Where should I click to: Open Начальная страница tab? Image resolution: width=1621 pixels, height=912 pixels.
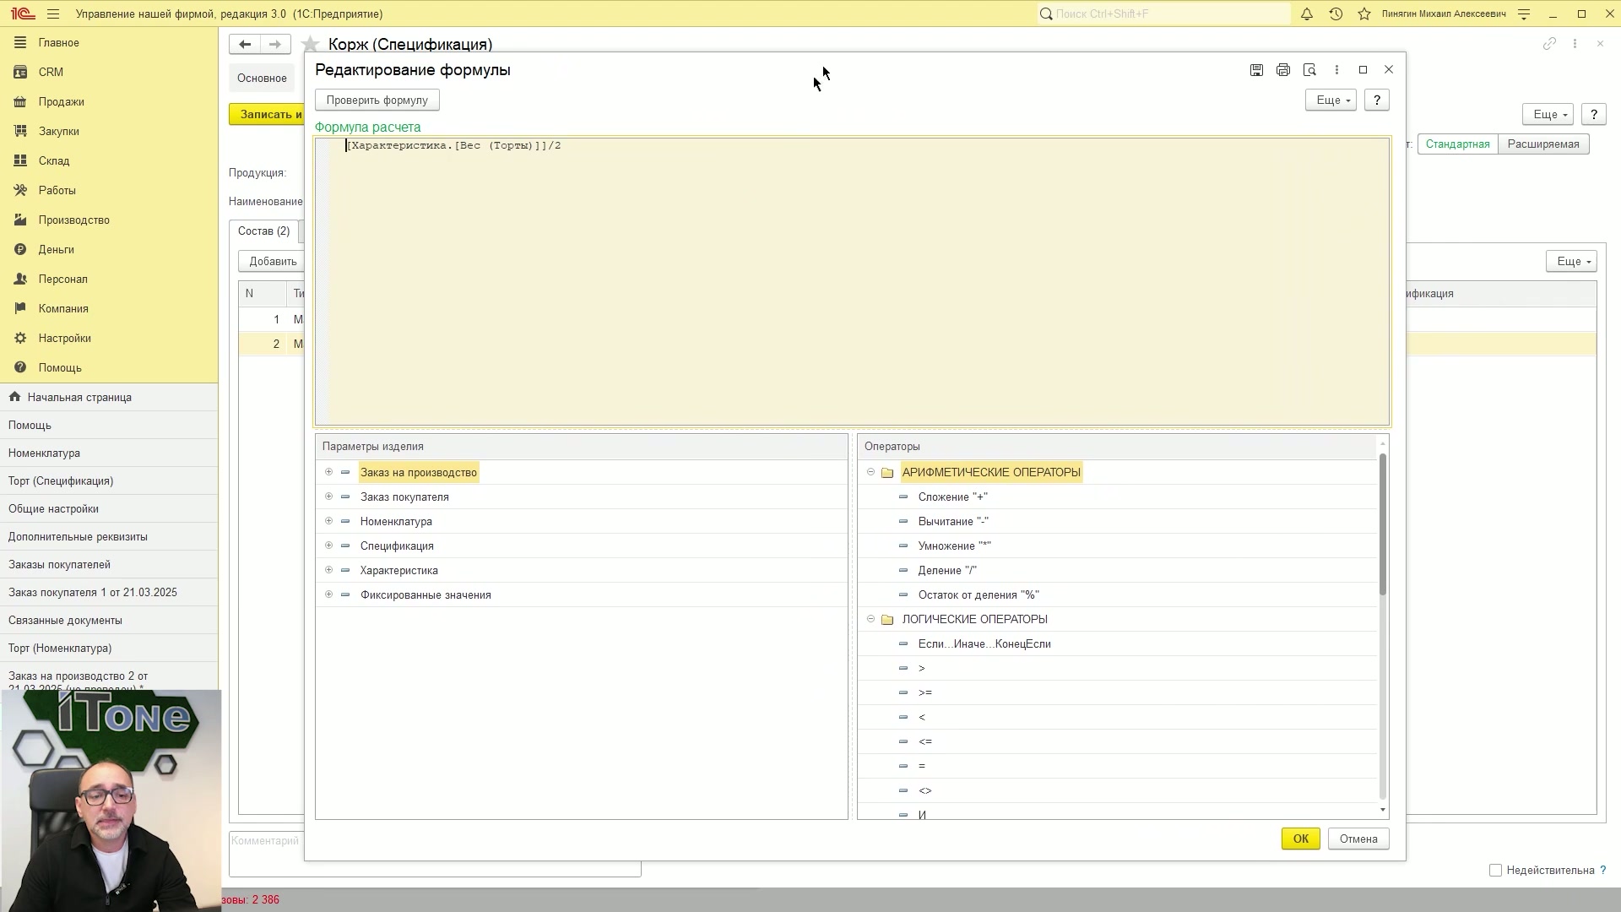(x=79, y=397)
